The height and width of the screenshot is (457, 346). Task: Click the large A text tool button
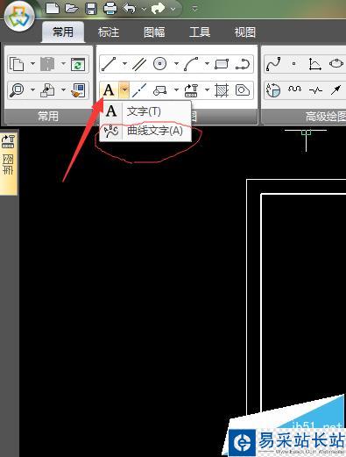[x=109, y=90]
